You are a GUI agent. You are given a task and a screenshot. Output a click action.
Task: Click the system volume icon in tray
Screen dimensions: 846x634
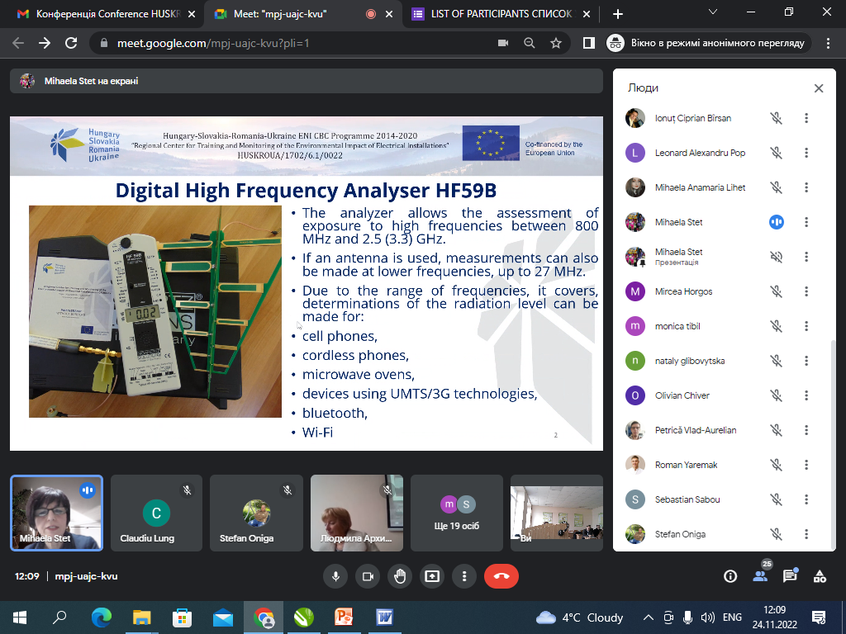(x=707, y=617)
